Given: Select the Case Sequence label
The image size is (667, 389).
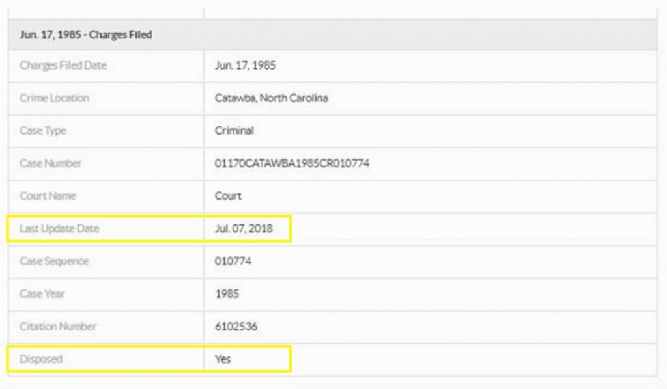Looking at the screenshot, I should pos(54,261).
